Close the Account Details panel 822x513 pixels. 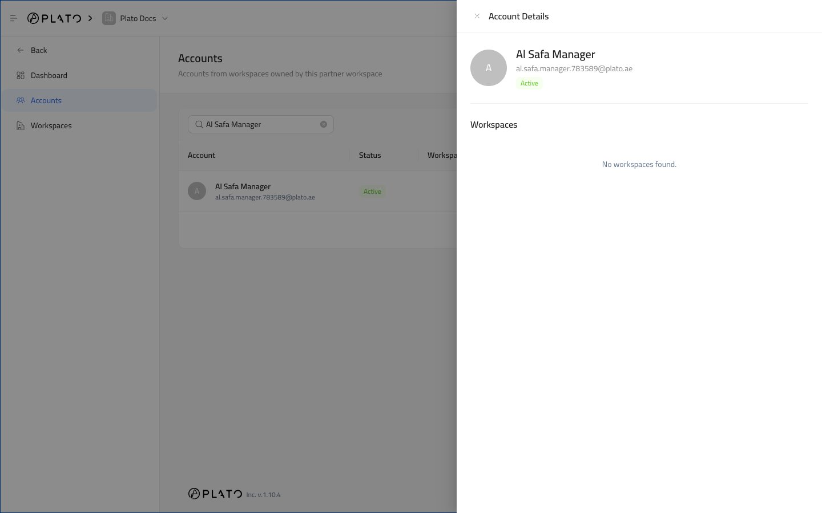[x=477, y=16]
